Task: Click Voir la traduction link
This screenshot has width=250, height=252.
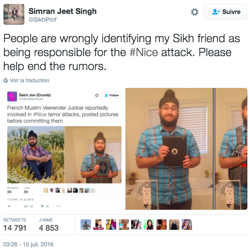Action: (30, 81)
